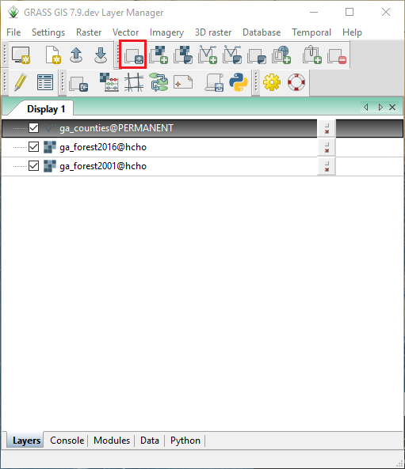Create a new workspace
Image resolution: width=405 pixels, height=469 pixels.
coord(53,55)
